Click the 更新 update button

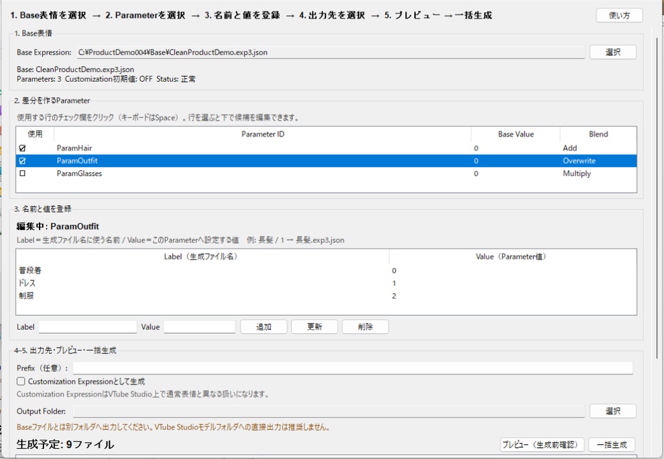(x=314, y=327)
